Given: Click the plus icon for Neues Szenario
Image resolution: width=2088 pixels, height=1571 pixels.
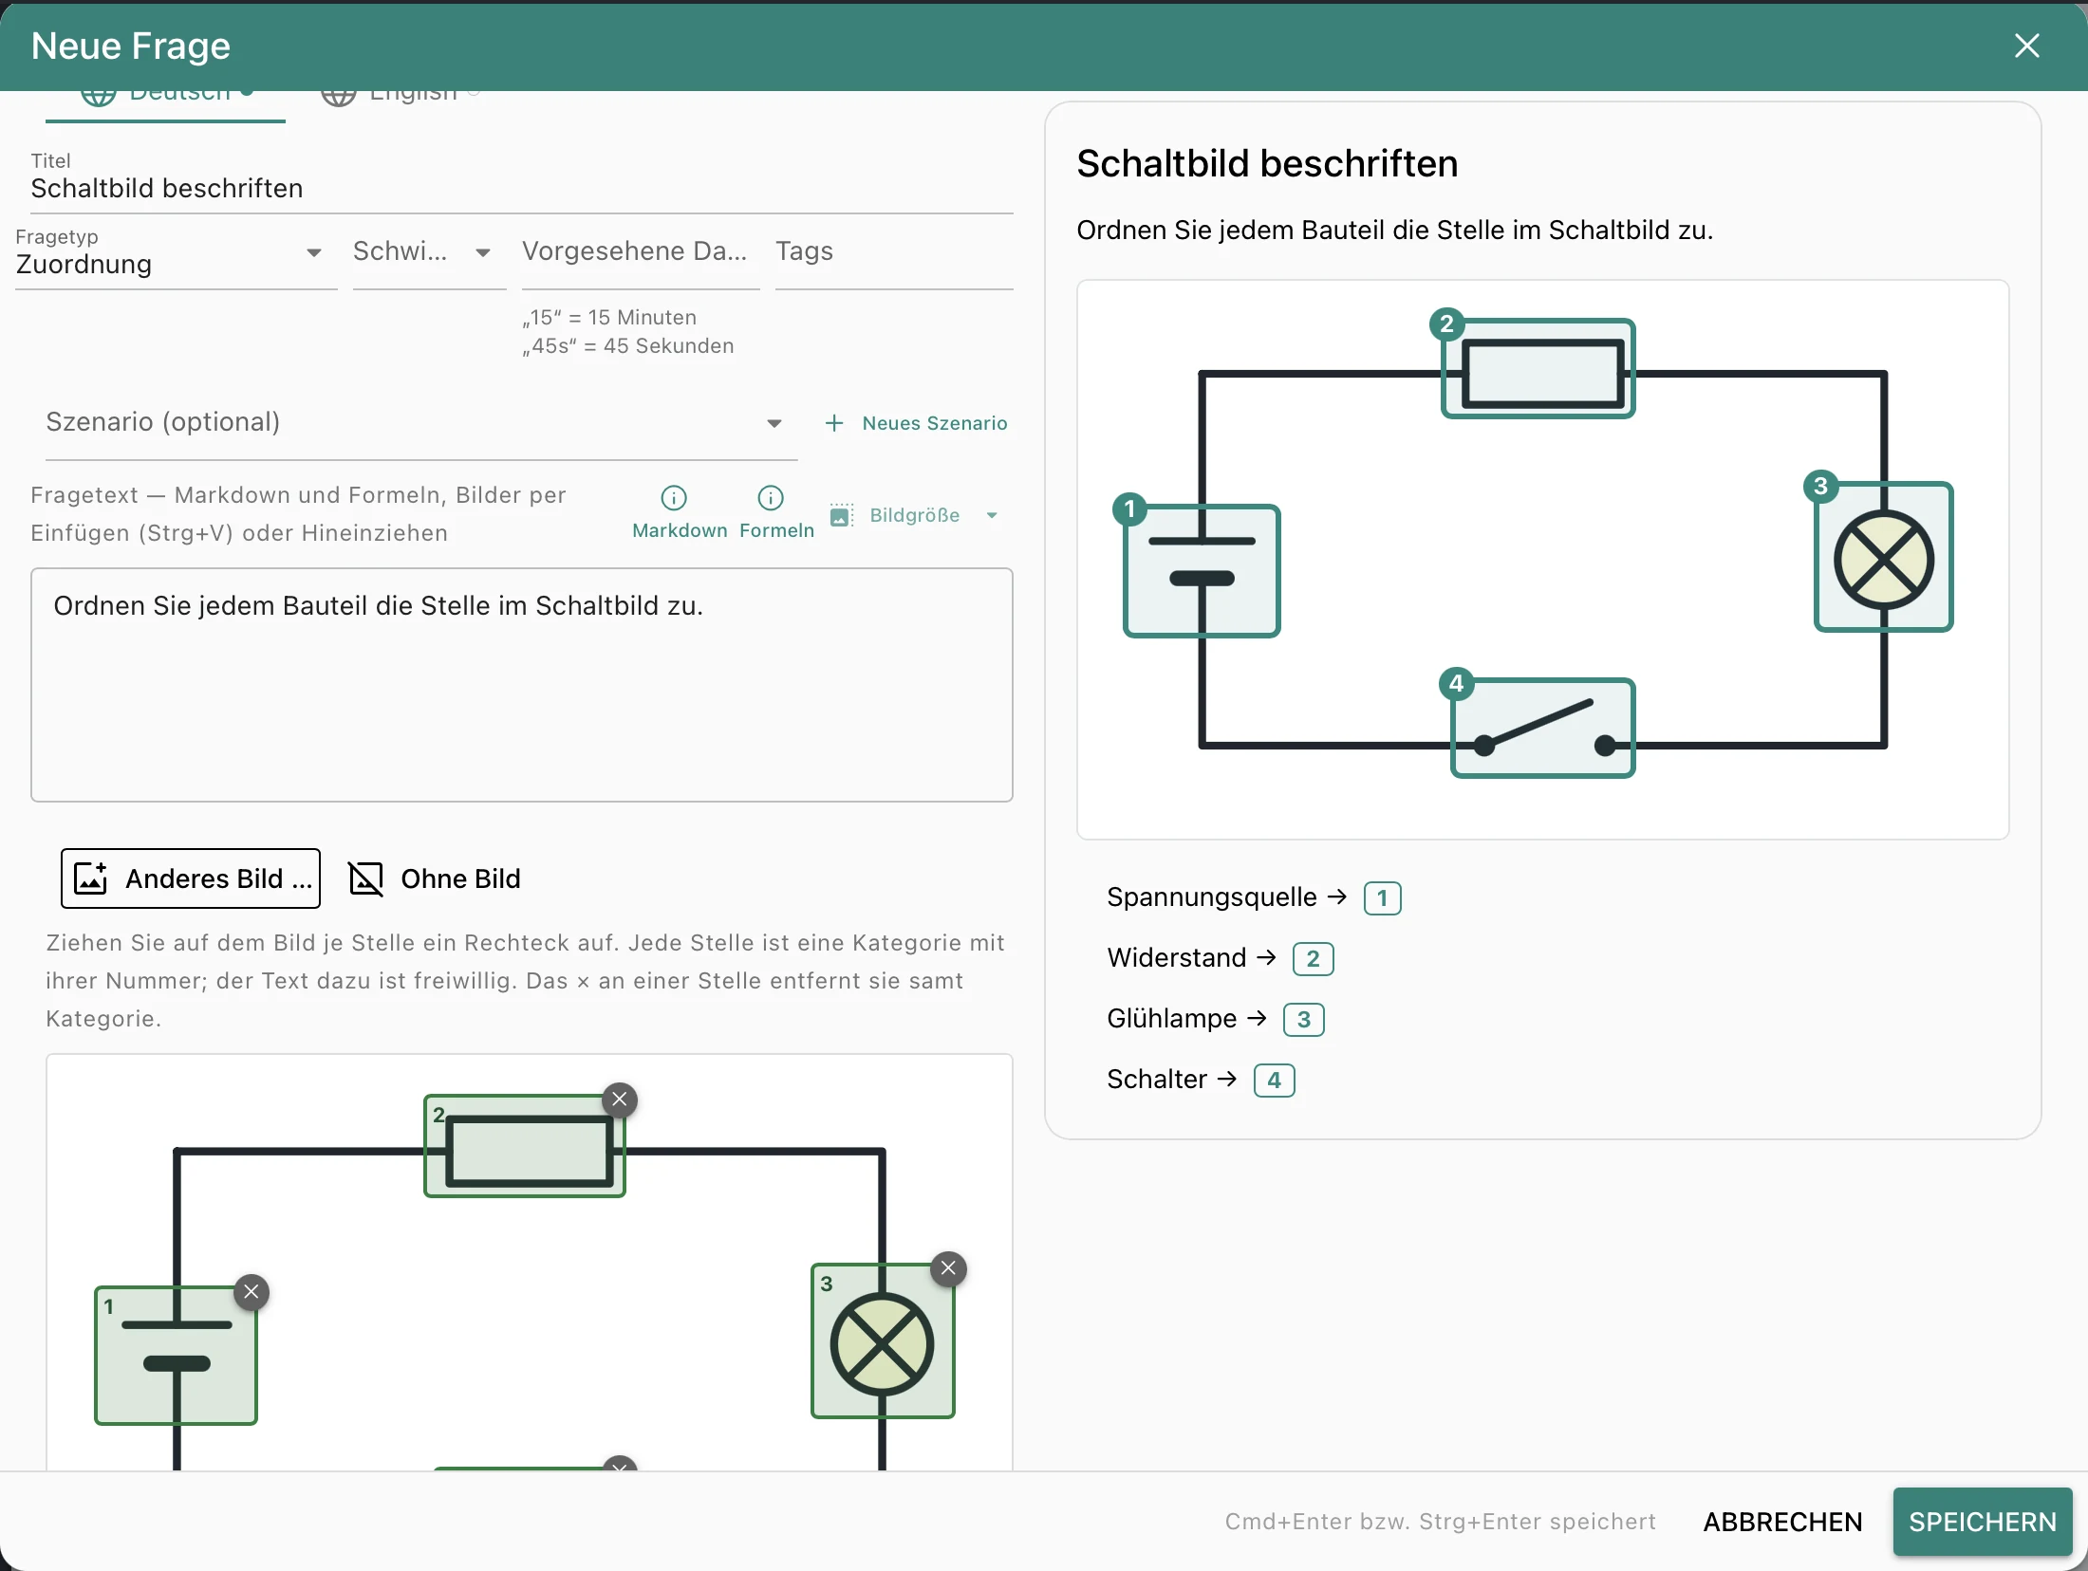Looking at the screenshot, I should click(x=834, y=423).
